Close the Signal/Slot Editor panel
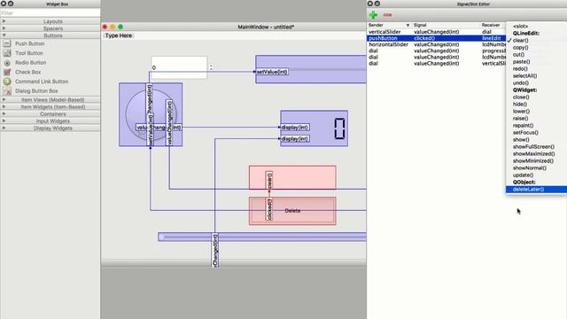Viewport: 567px width, 319px height. click(x=370, y=4)
